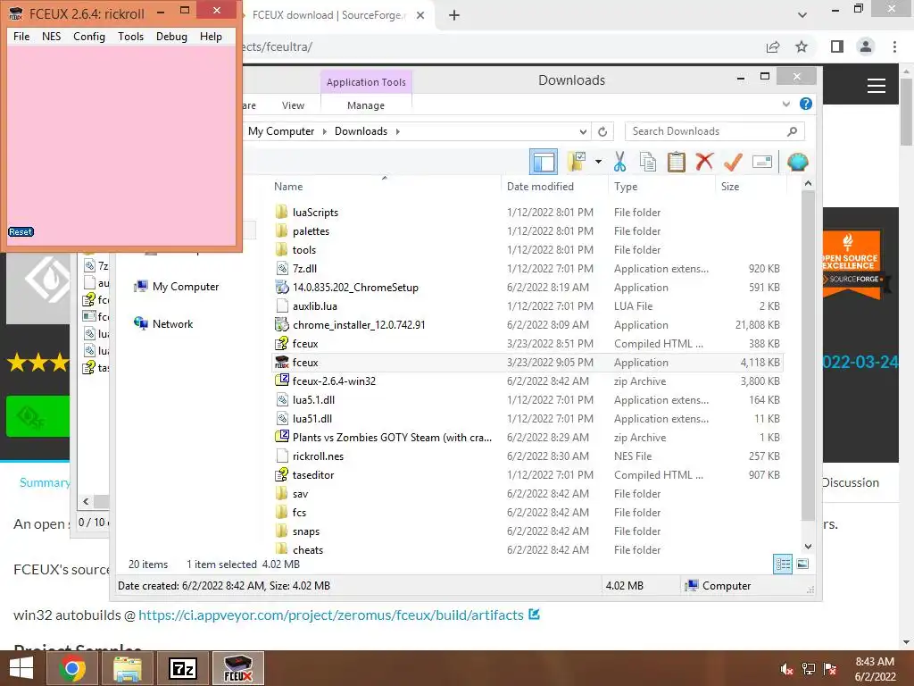914x686 pixels.
Task: Bookmark the page with the star icon
Action: coord(802,46)
